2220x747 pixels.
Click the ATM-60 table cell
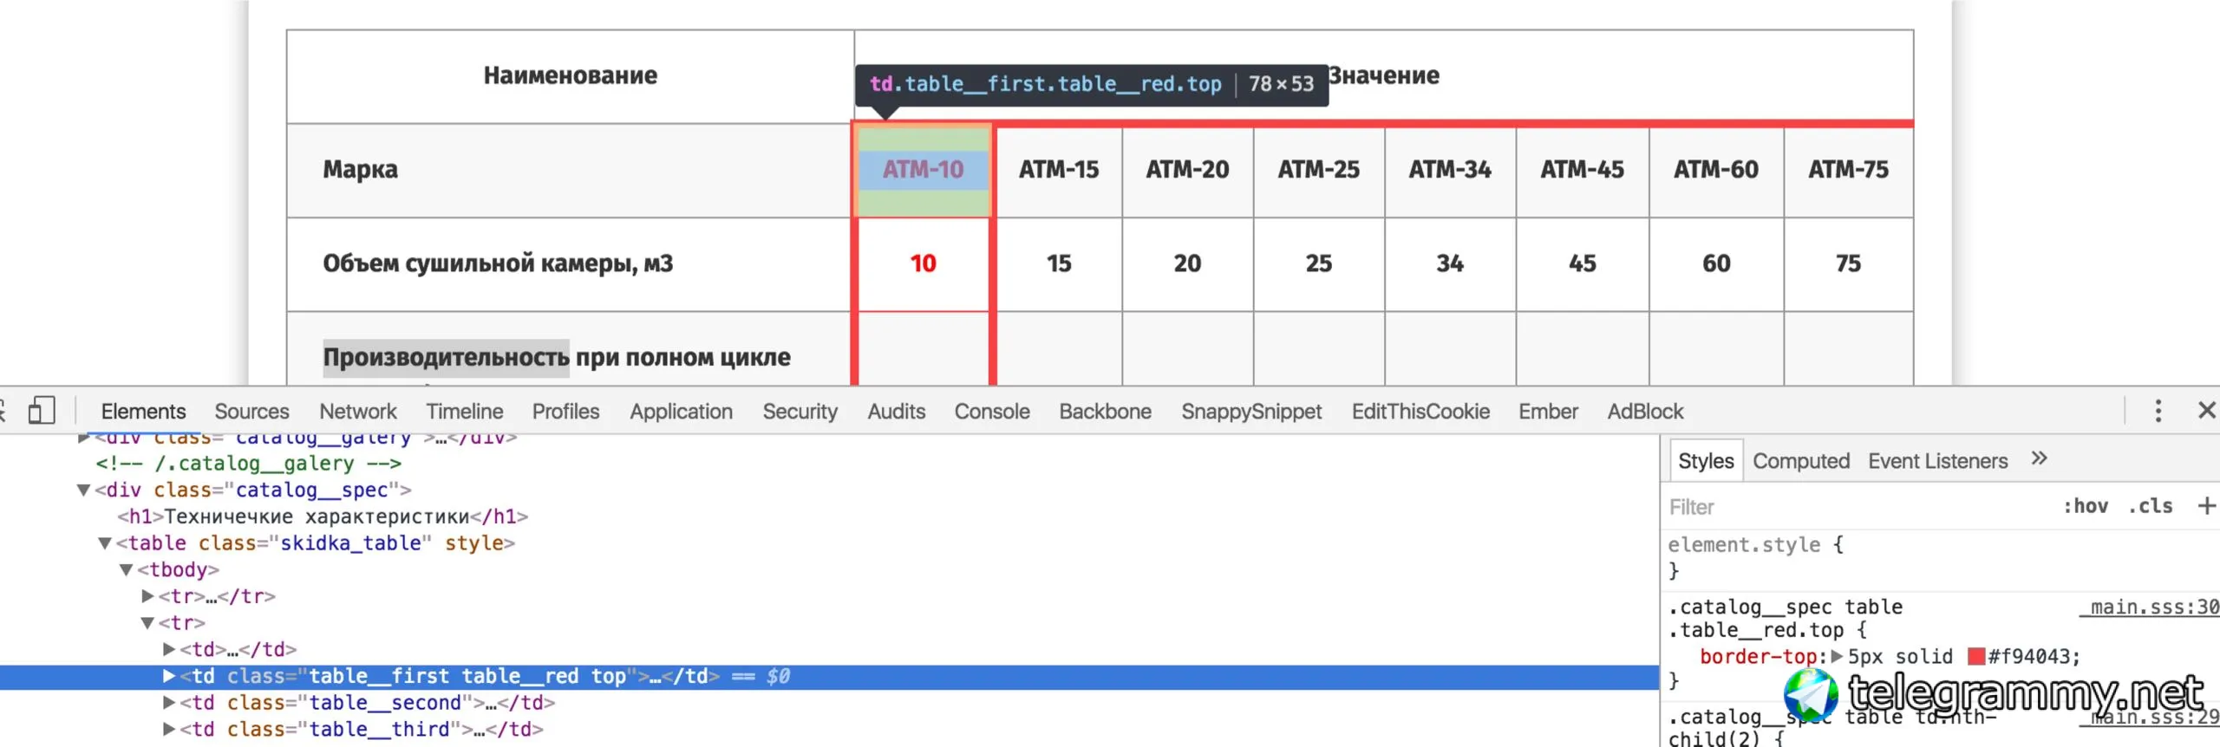[1716, 170]
